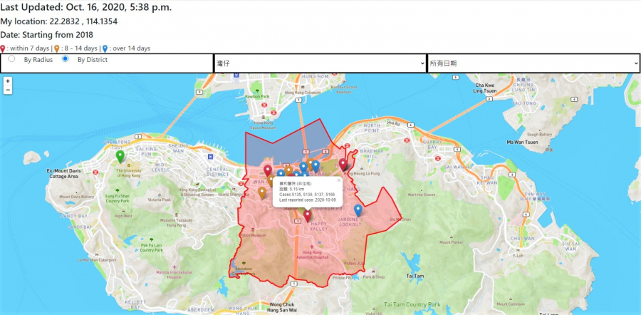The width and height of the screenshot is (641, 315).
Task: Select the By District radio button
Action: pos(66,59)
